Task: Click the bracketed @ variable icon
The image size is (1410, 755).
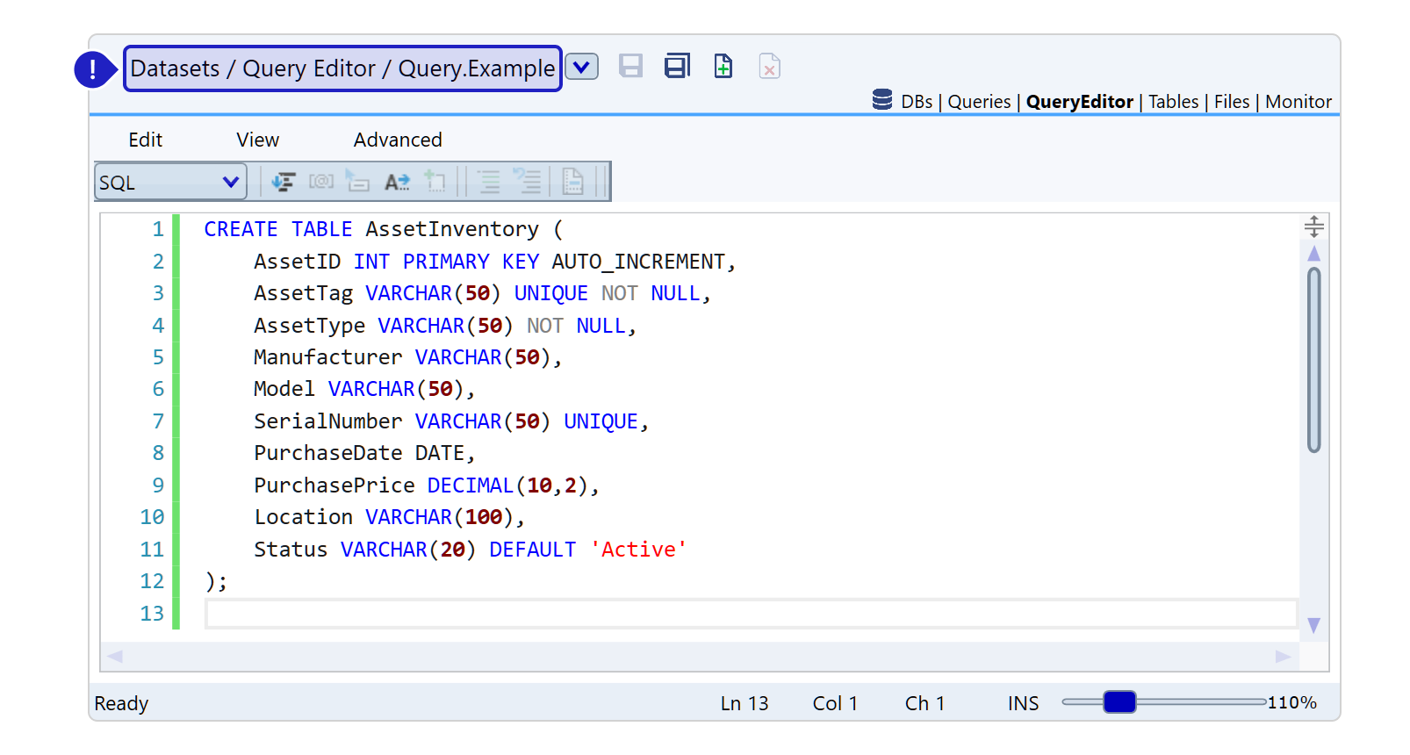Action: [x=321, y=182]
